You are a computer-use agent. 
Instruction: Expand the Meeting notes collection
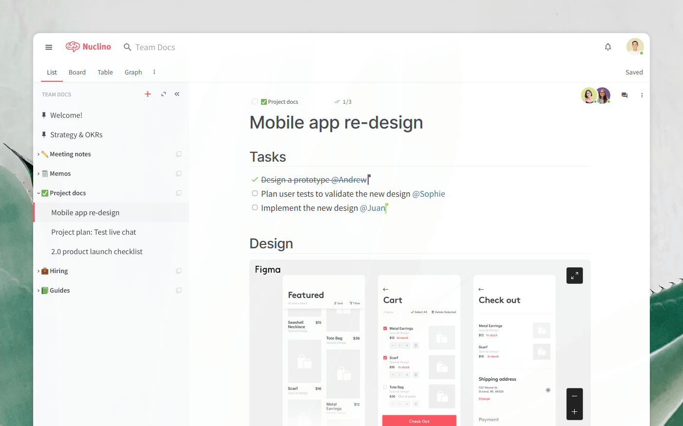[x=39, y=154]
